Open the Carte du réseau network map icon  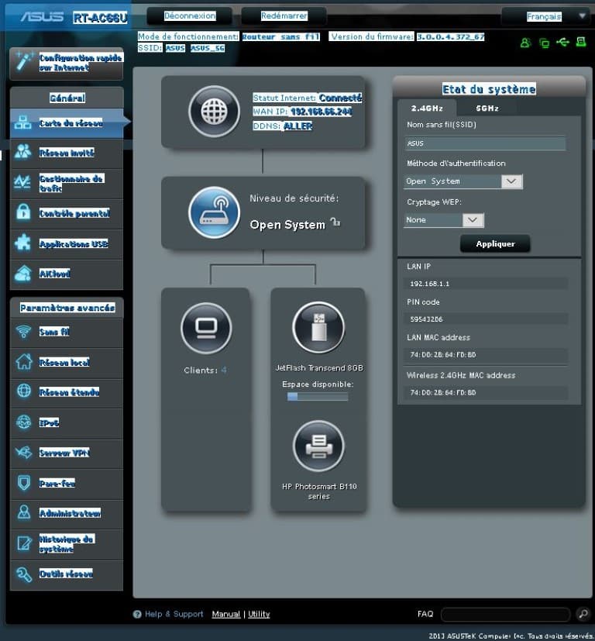coord(23,122)
